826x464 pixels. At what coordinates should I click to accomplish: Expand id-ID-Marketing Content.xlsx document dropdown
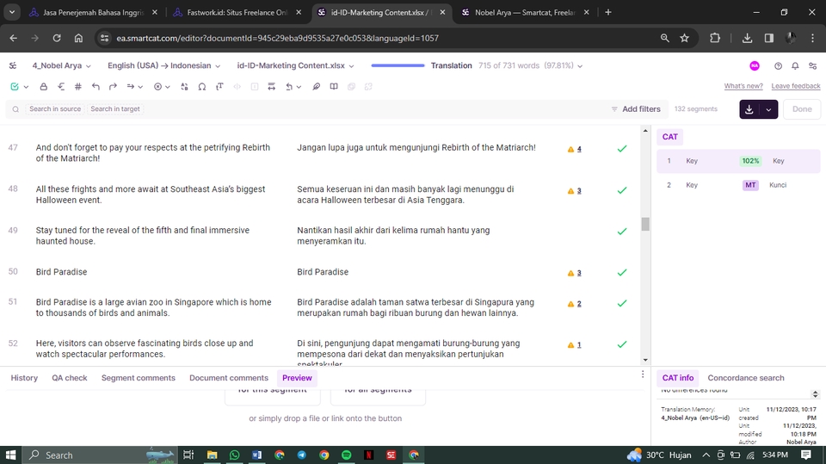[x=295, y=65]
